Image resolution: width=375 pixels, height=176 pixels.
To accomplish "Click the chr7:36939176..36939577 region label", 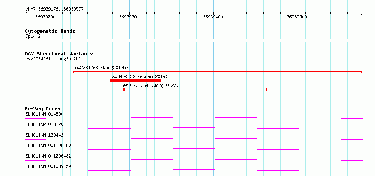I will [54, 9].
